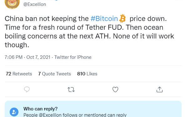Image resolution: width=186 pixels, height=117 pixels.
Task: Retweet using the retweet arrows icon
Action: pos(71,89)
